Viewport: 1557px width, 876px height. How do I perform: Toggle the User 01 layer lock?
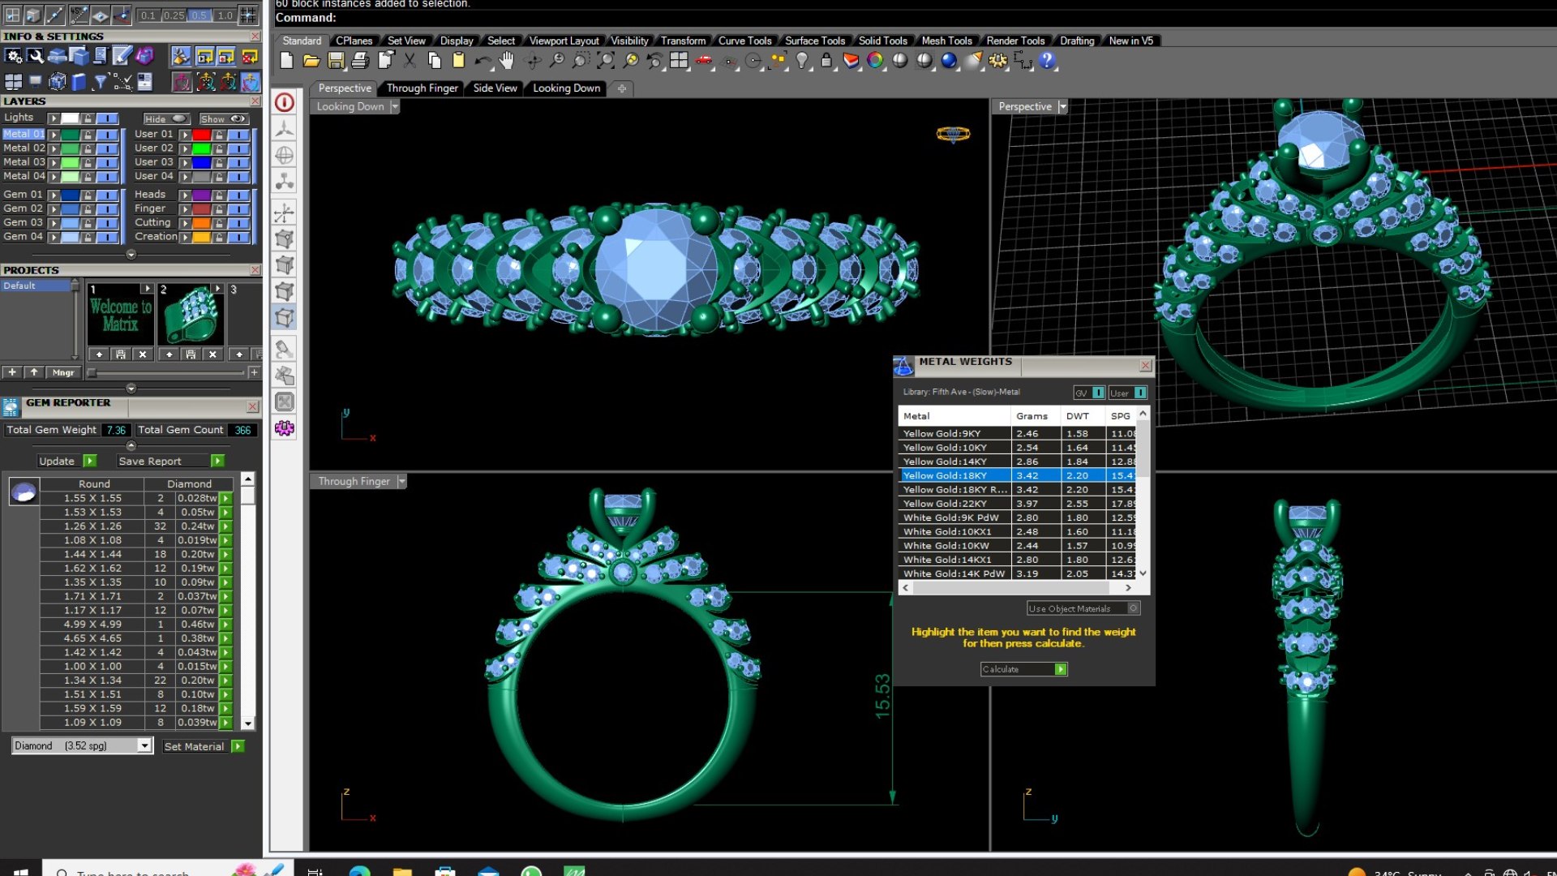pyautogui.click(x=219, y=135)
